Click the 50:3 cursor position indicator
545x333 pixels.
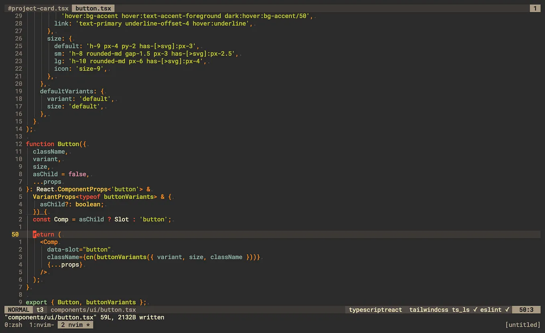(527, 309)
